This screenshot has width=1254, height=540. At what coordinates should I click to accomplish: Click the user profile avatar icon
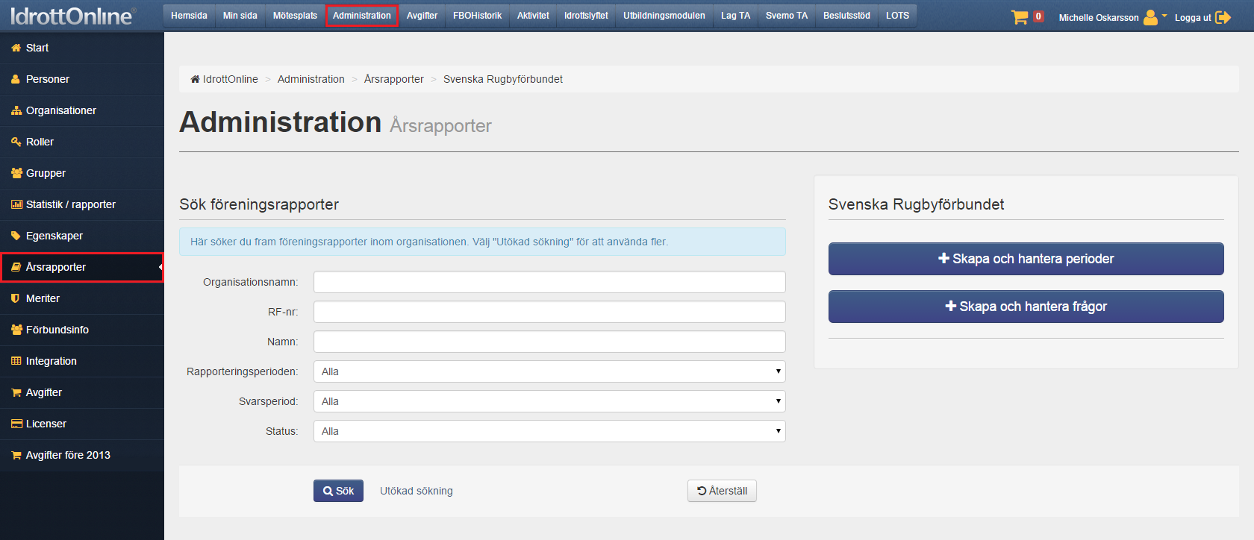pyautogui.click(x=1150, y=17)
